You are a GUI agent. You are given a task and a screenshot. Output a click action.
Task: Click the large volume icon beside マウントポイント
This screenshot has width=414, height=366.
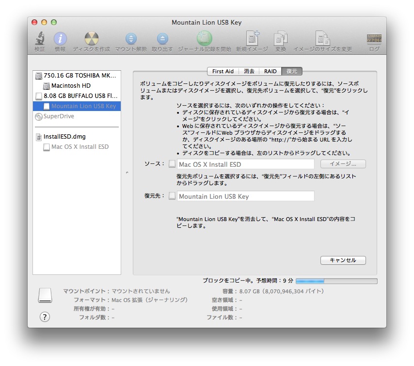(45, 295)
